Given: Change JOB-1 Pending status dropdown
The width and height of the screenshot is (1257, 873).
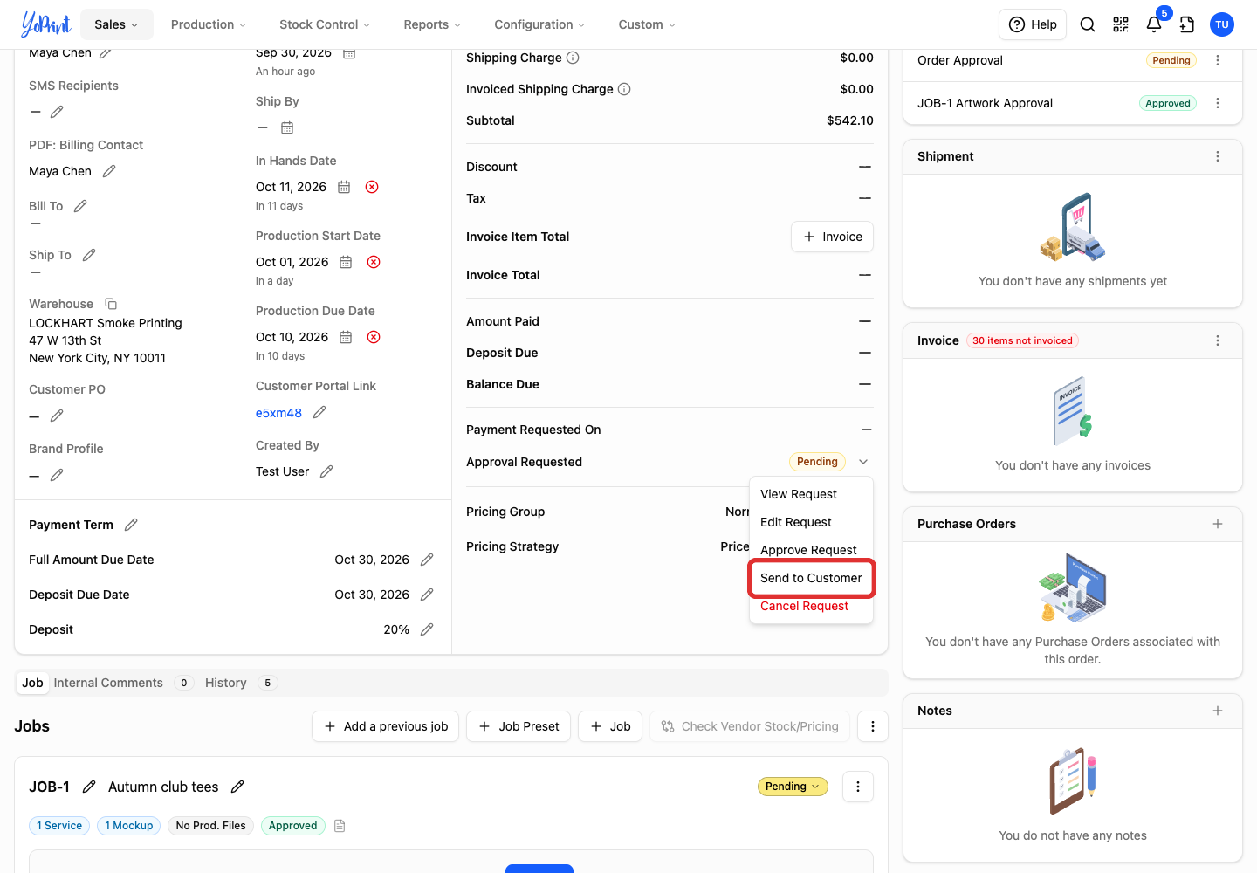Looking at the screenshot, I should pyautogui.click(x=793, y=787).
